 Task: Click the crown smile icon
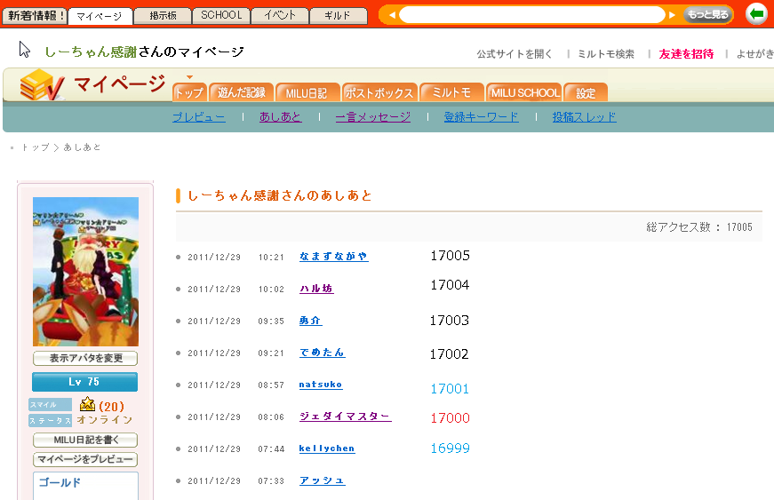click(x=87, y=405)
